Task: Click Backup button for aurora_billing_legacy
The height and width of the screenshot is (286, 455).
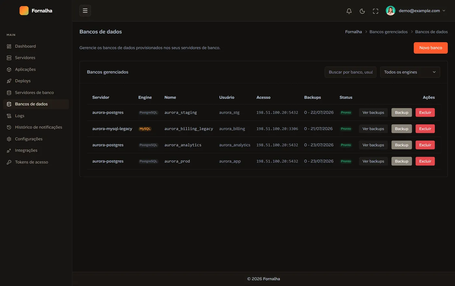Action: pos(402,129)
